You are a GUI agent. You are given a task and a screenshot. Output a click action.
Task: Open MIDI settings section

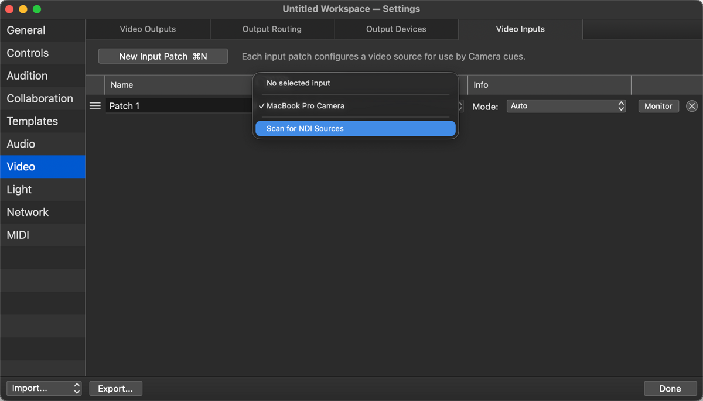(43, 235)
